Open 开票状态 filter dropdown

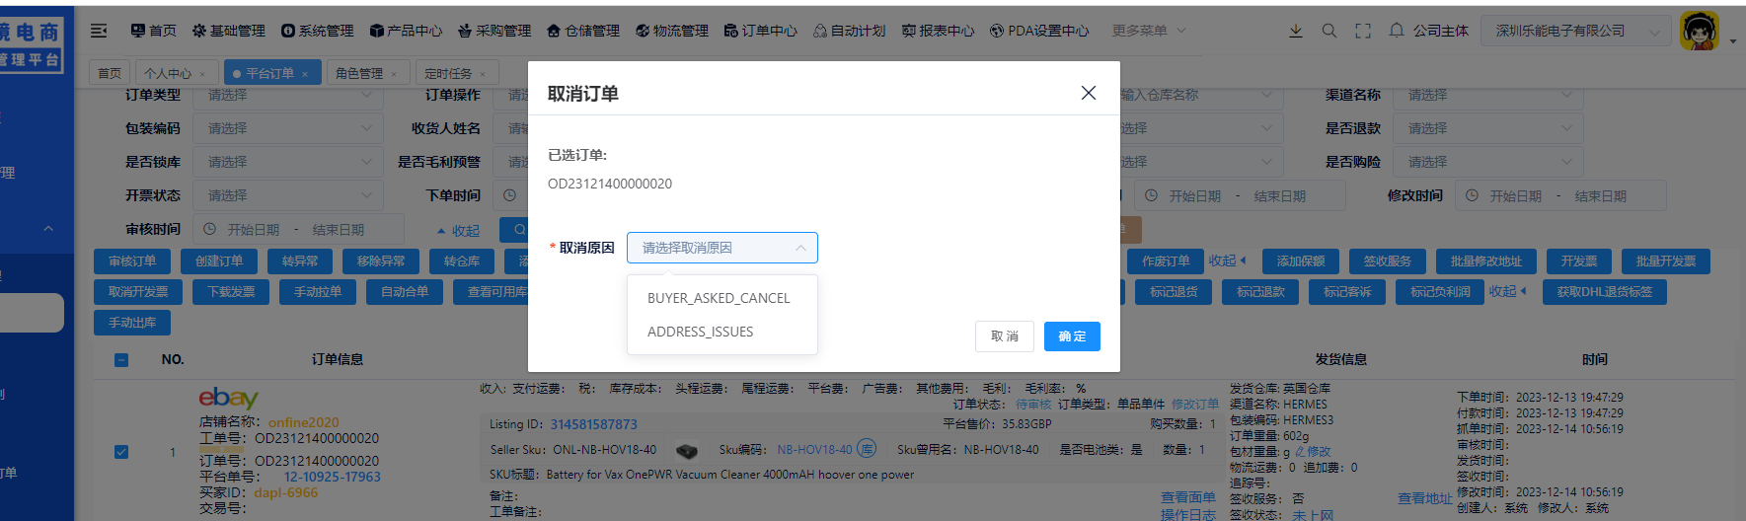click(x=288, y=195)
